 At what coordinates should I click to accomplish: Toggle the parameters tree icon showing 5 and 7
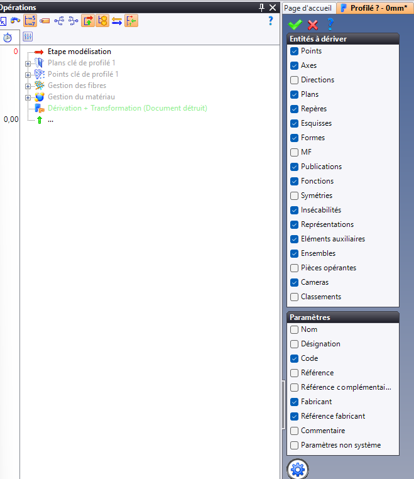point(30,21)
